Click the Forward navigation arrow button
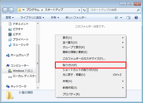 11,10
